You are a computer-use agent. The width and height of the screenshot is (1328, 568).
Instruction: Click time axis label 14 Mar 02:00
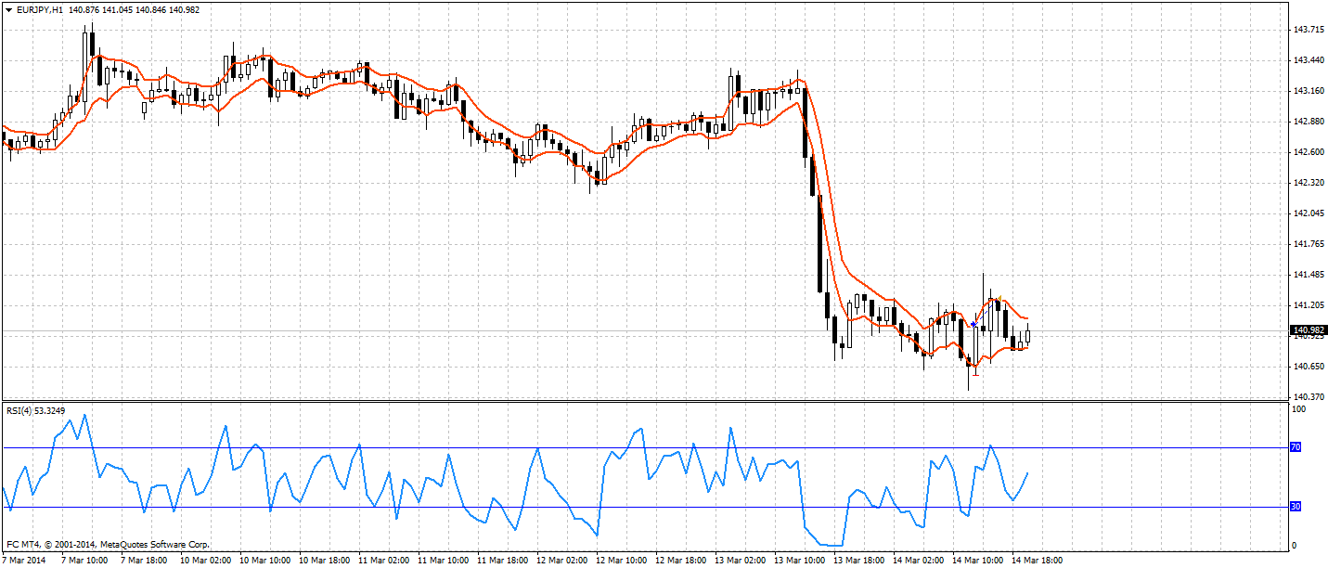[x=918, y=561]
